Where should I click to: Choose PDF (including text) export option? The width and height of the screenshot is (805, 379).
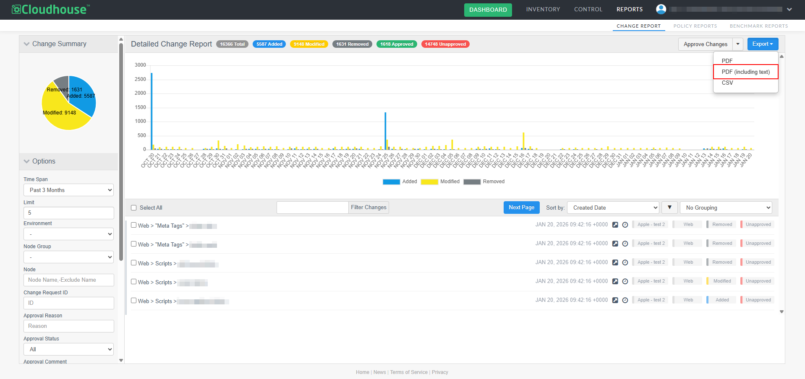tap(745, 72)
